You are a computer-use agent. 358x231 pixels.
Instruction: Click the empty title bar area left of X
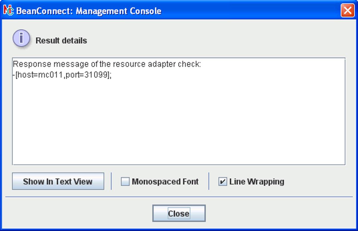(x=251, y=11)
